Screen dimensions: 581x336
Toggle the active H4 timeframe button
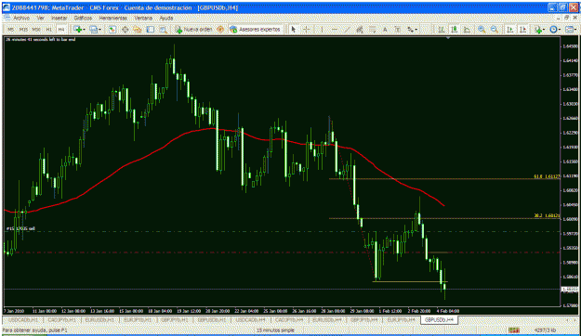click(61, 29)
